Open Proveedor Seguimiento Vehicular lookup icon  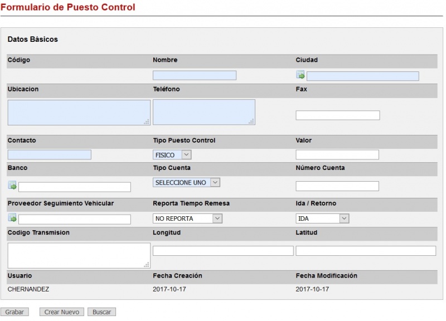12,218
